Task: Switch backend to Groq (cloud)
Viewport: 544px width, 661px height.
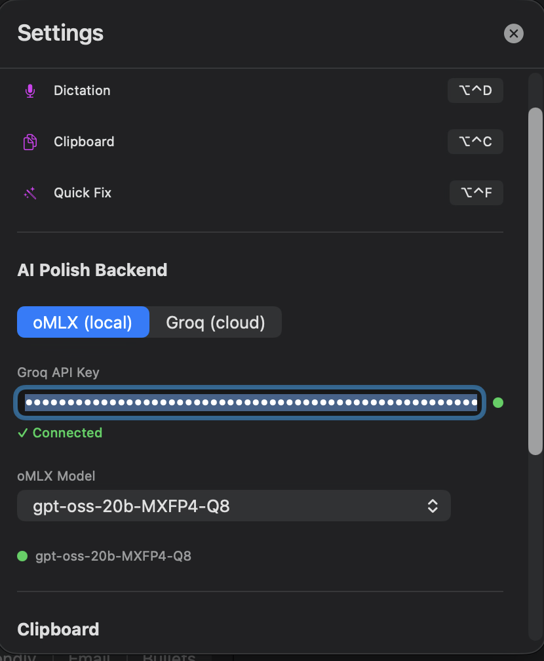Action: (216, 322)
